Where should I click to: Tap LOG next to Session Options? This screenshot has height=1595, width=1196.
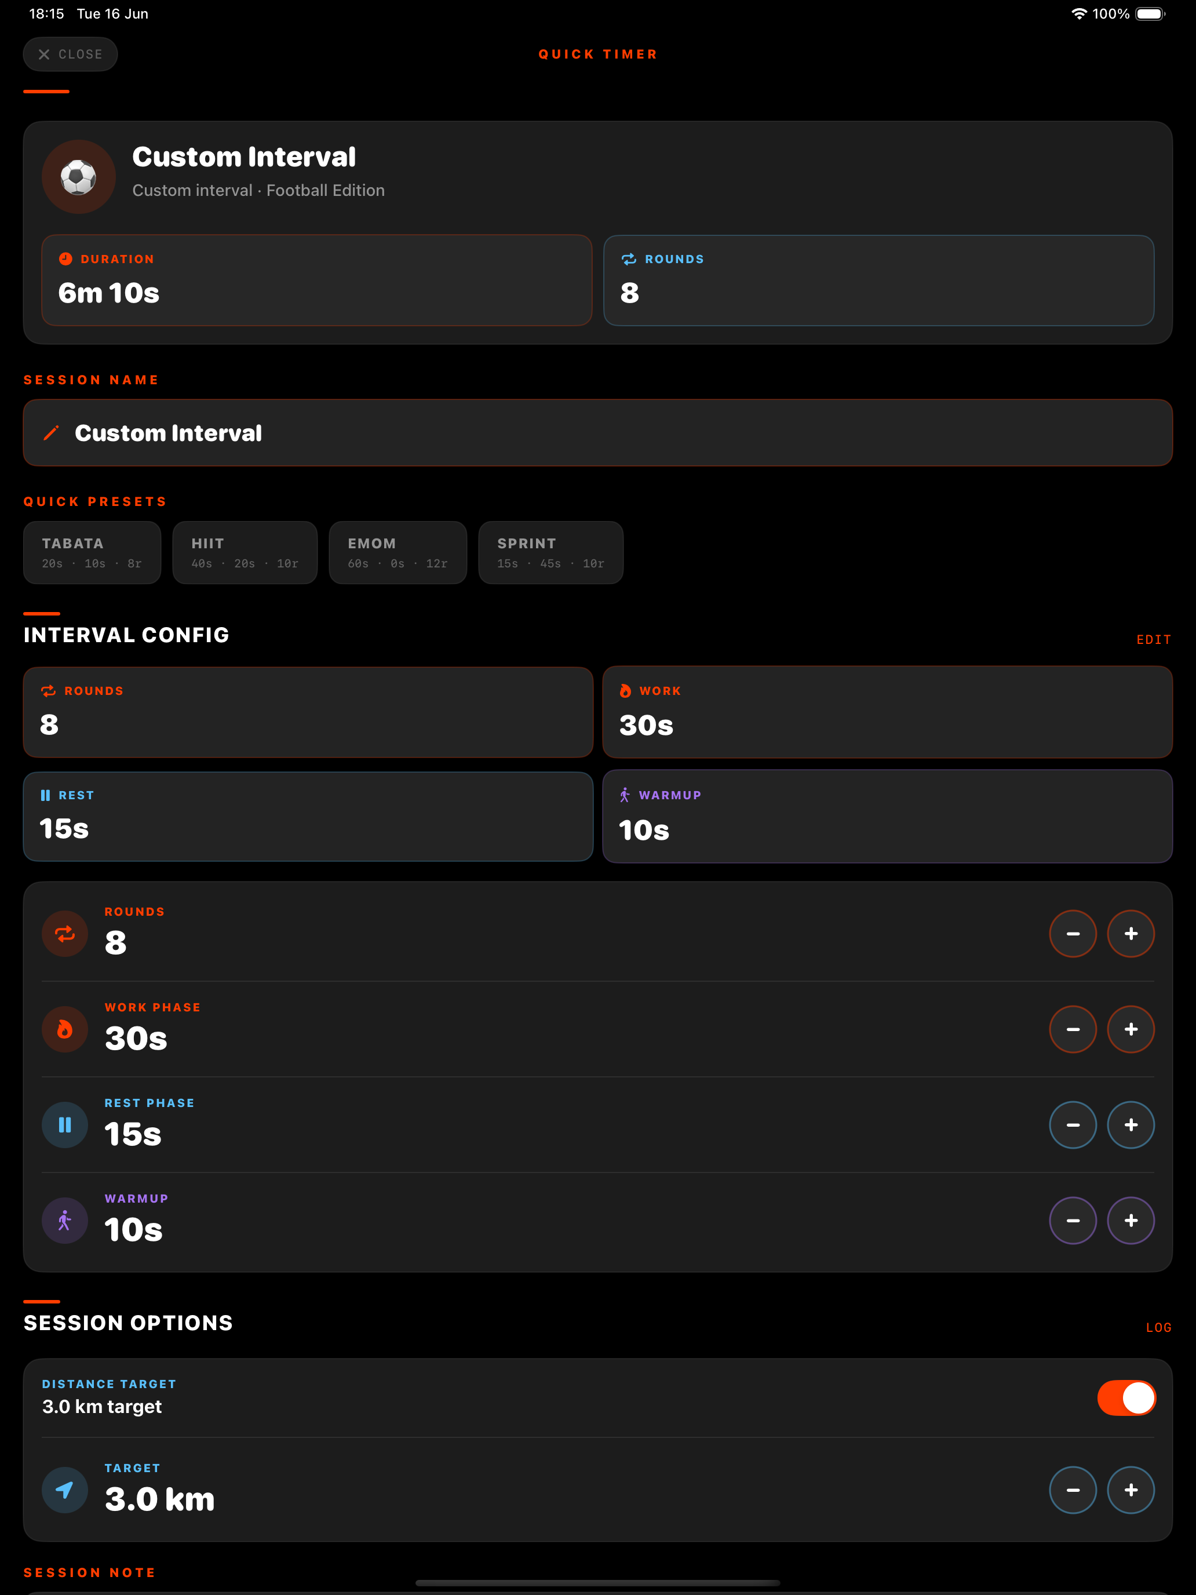pyautogui.click(x=1158, y=1327)
